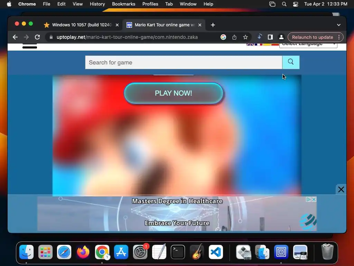Open the Chrome profile icon
354x266 pixels.
(281, 37)
